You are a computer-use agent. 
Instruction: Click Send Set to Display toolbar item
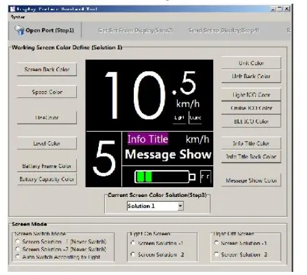tap(224, 31)
